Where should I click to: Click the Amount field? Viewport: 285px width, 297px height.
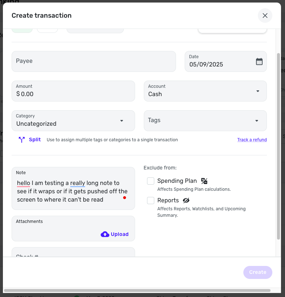click(x=73, y=91)
